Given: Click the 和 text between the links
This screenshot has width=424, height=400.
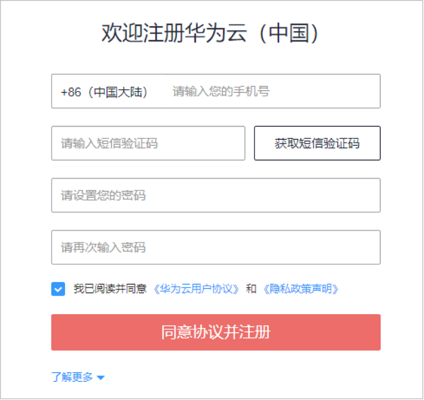Looking at the screenshot, I should point(251,289).
